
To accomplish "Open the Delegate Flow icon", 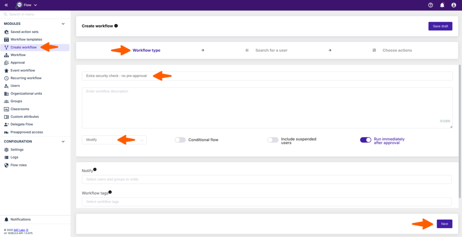I will (6, 124).
